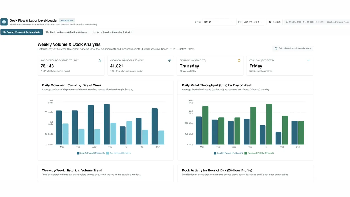Click Dock Activity by Hour of Day heading
This screenshot has height=197, width=350.
(x=217, y=170)
